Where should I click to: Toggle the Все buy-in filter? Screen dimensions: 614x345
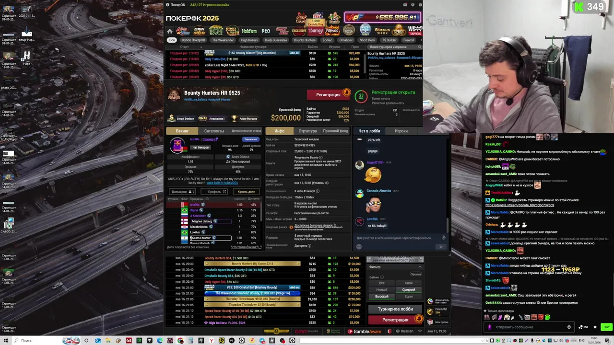(x=382, y=283)
